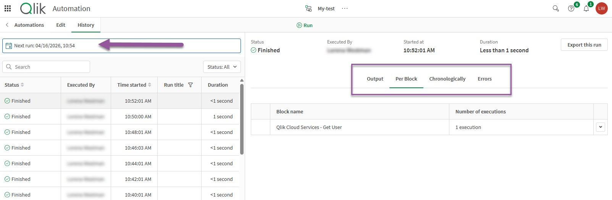
Task: Click Export this run button
Action: [584, 45]
